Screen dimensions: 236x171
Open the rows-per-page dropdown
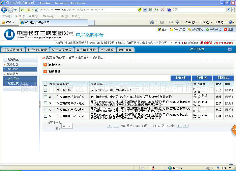(67, 126)
